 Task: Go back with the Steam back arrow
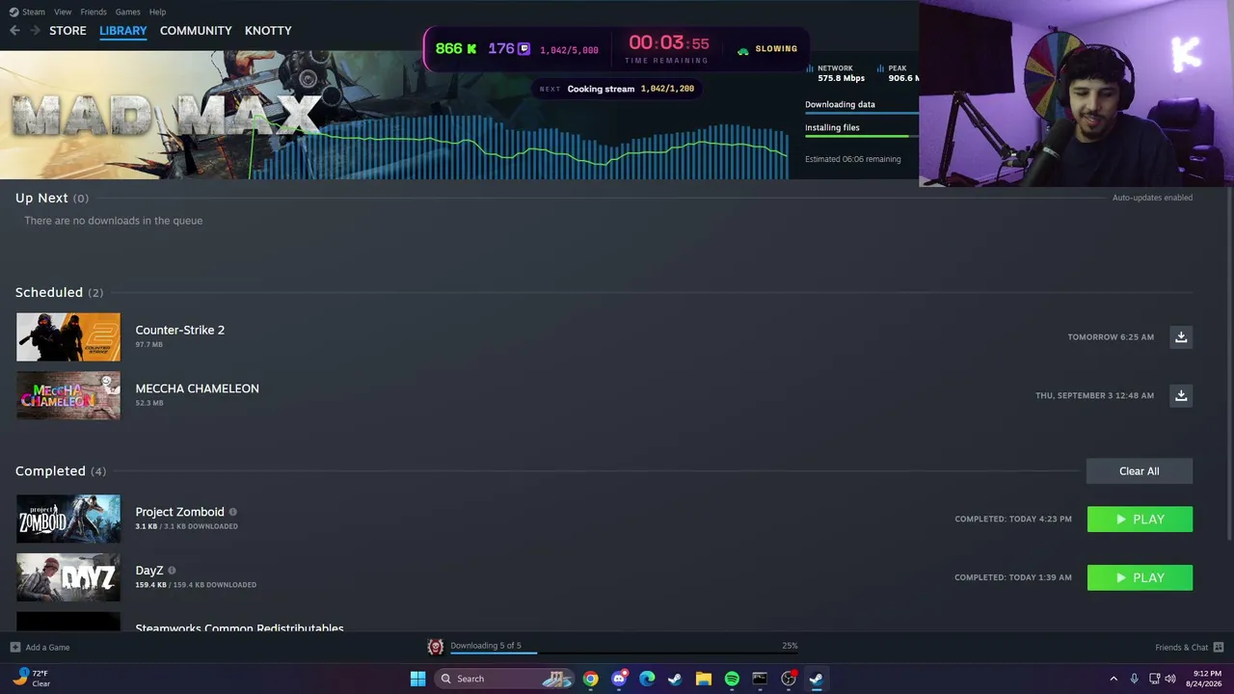coord(14,31)
